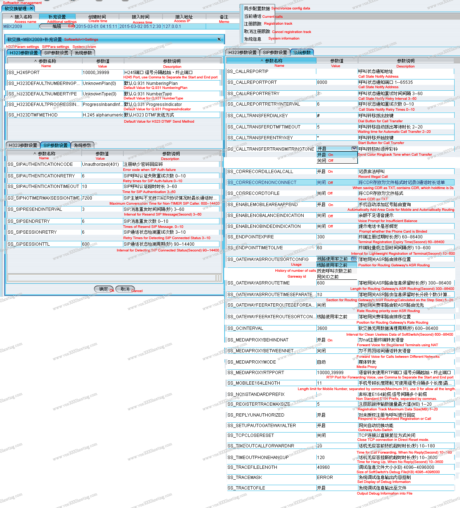Pick 网关ID之前 in the dropdown list
Image resolution: width=460 pixels, height=508 pixels.
[x=337, y=277]
